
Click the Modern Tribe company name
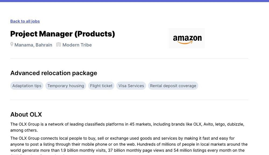(77, 45)
